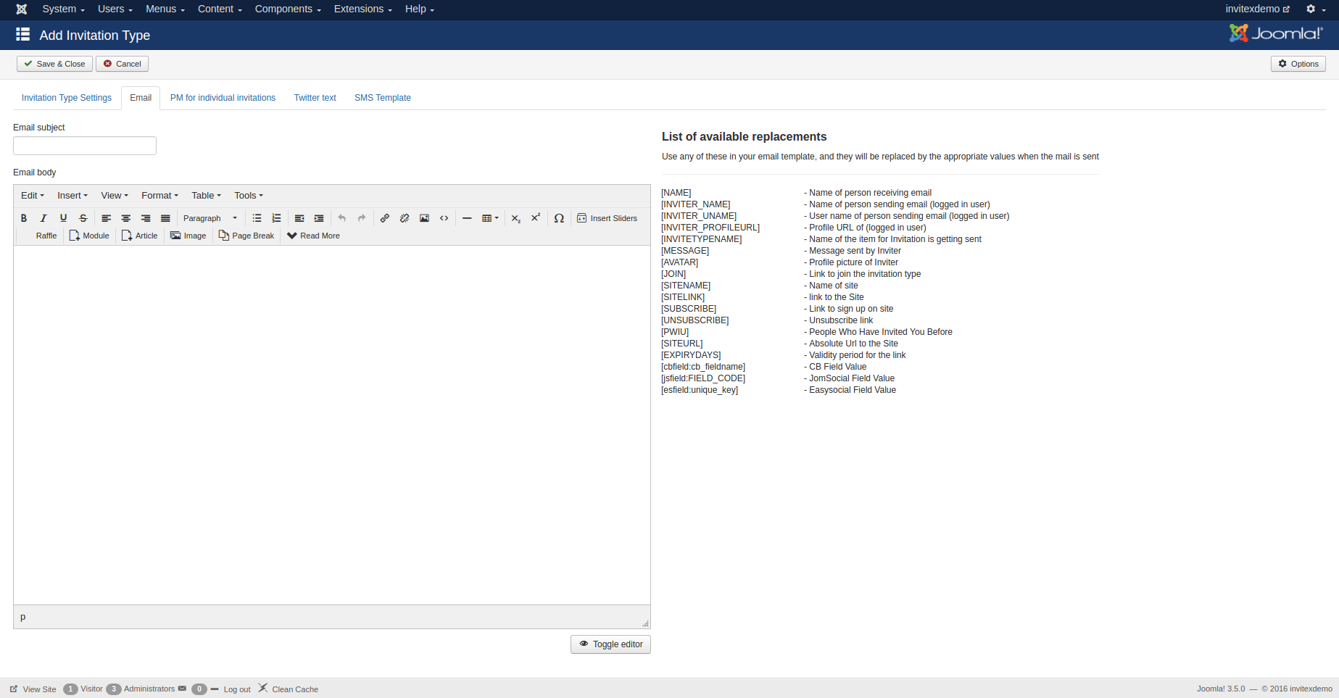
Task: Click the remove link icon
Action: coord(405,218)
